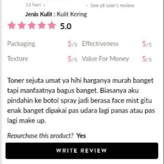
Task: Click the Repurchase this product Yes answer
Action: pos(81,136)
